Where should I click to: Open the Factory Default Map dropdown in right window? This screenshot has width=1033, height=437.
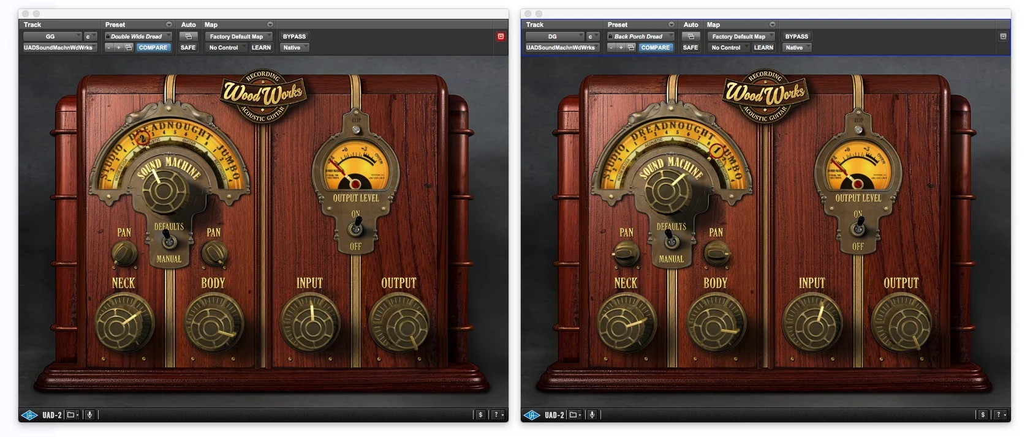(741, 37)
